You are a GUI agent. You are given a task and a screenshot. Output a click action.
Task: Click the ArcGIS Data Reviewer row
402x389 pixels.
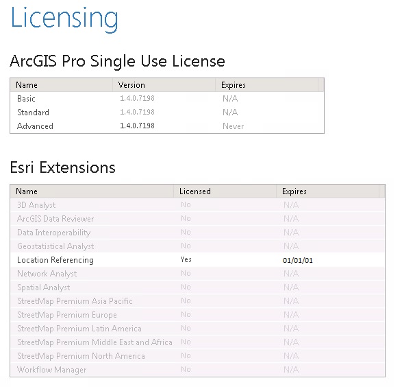197,219
